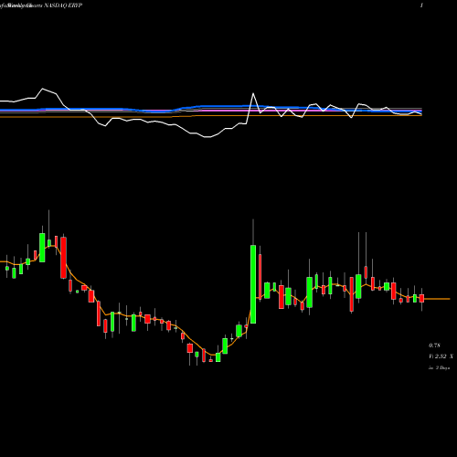The image size is (457, 457).
Task: Click the orange horizontal last-price line extension
Action: click(437, 299)
